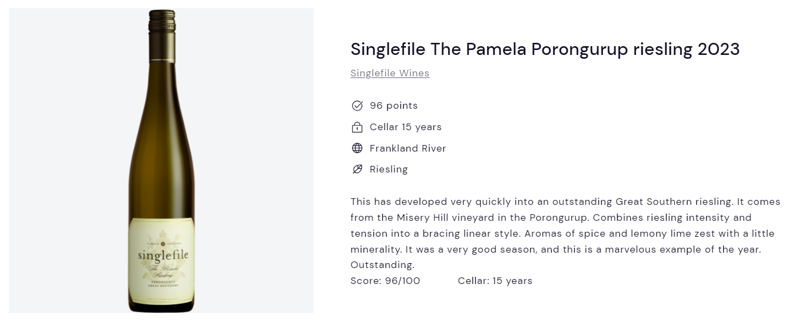Click the Score: 96/100 text
The width and height of the screenshot is (792, 329).
[385, 281]
